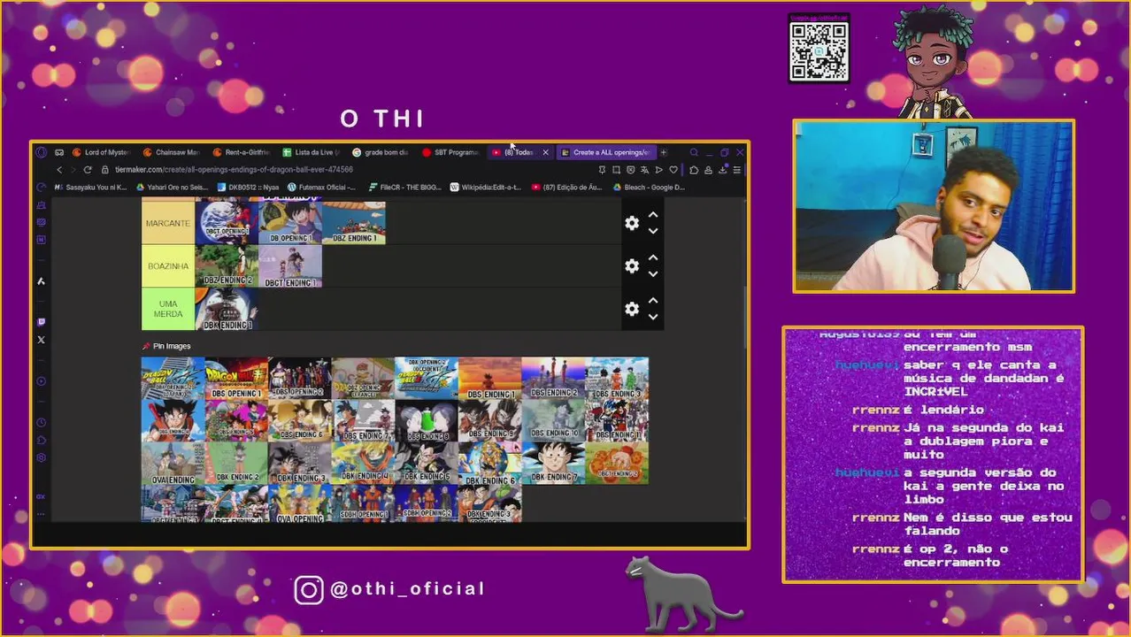Click the tiermaker.com address bar URL

coord(234,170)
